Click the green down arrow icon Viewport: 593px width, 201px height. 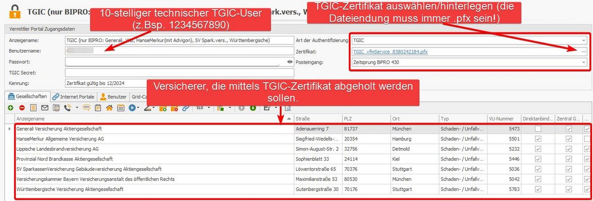[253, 108]
